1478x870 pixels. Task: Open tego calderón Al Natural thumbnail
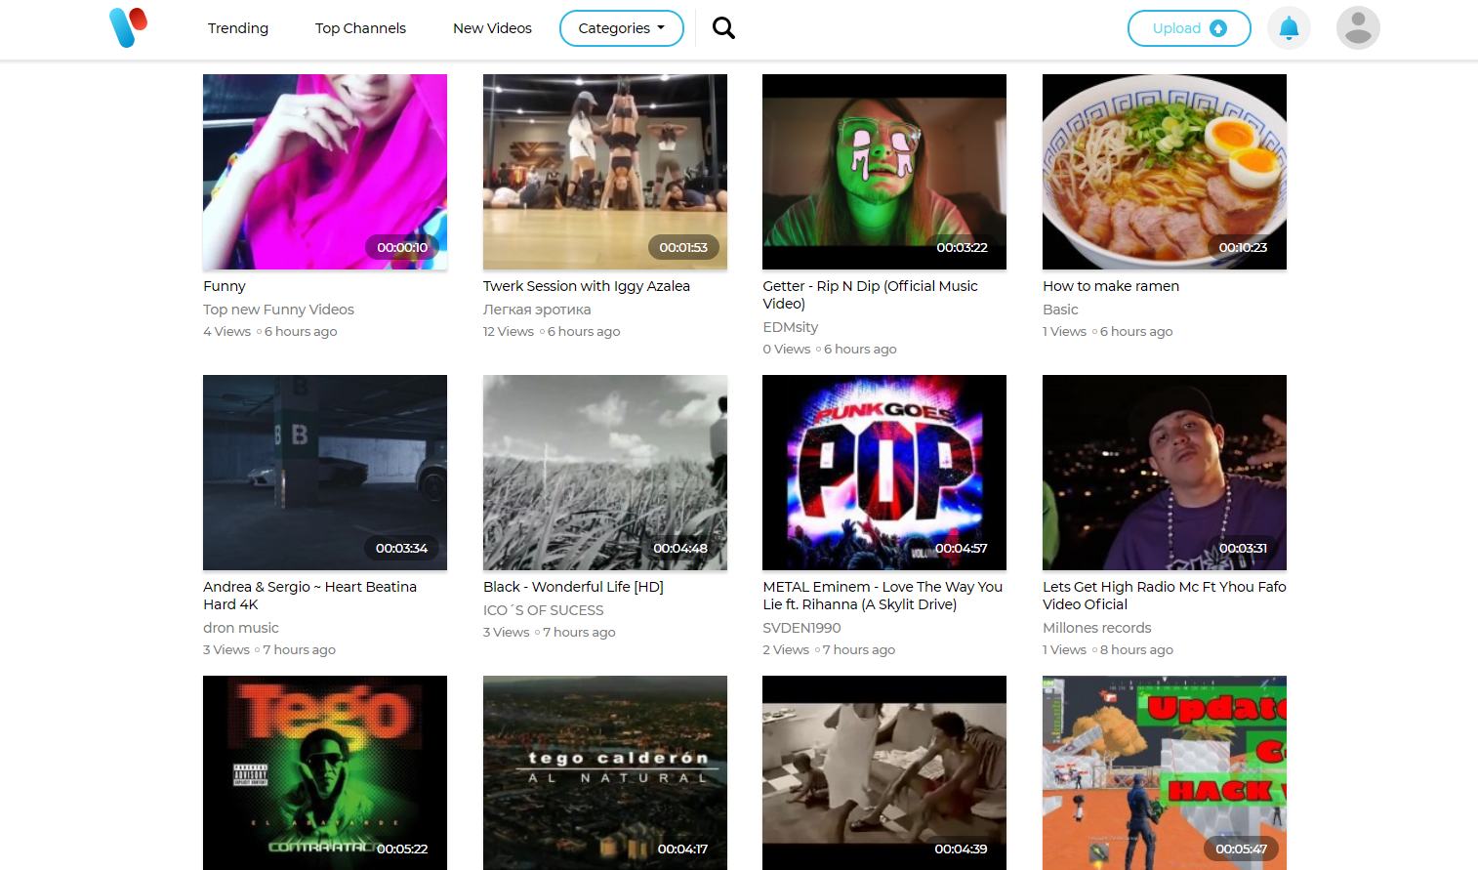[605, 772]
